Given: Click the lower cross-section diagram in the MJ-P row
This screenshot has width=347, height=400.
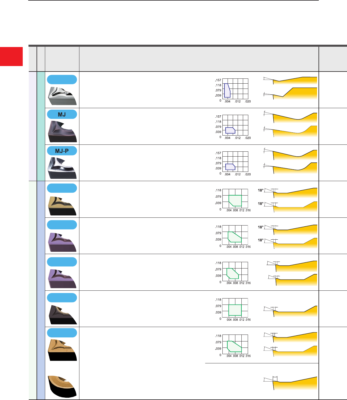Looking at the screenshot, I should 291,168.
